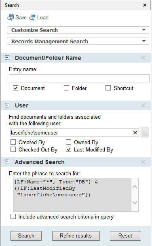Open the Records Management Search dropdown
Screen dimensions: 152x246
(x=78, y=41)
